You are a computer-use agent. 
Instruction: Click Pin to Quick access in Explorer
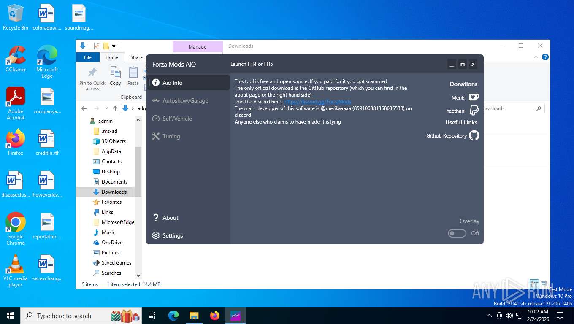coord(92,79)
